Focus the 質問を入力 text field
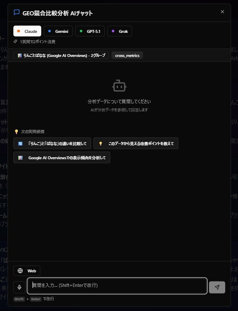The width and height of the screenshot is (238, 311). pyautogui.click(x=117, y=286)
